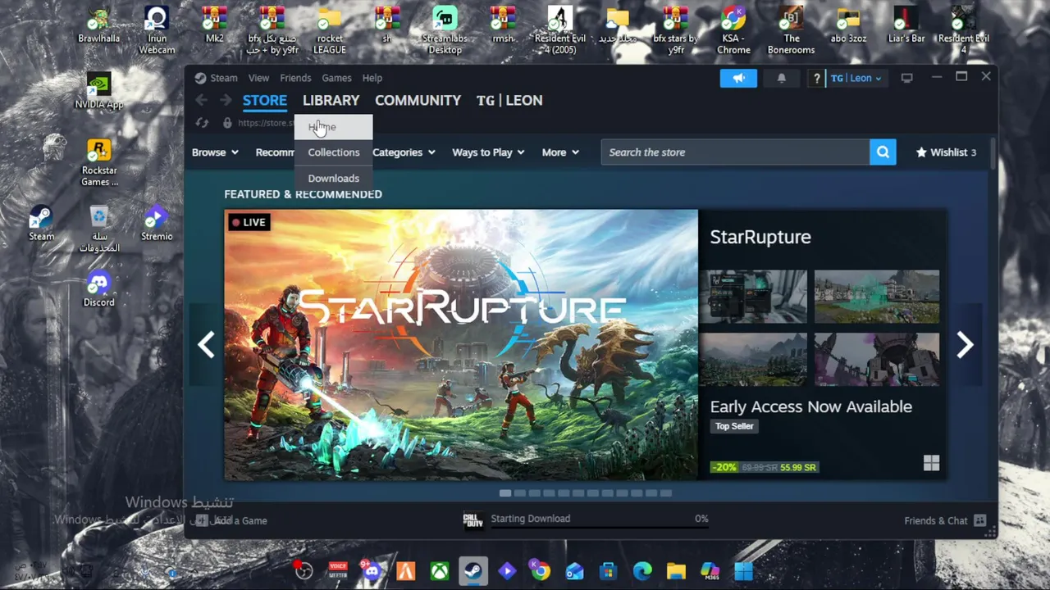Open the Games menu
The height and width of the screenshot is (590, 1050).
pos(336,78)
